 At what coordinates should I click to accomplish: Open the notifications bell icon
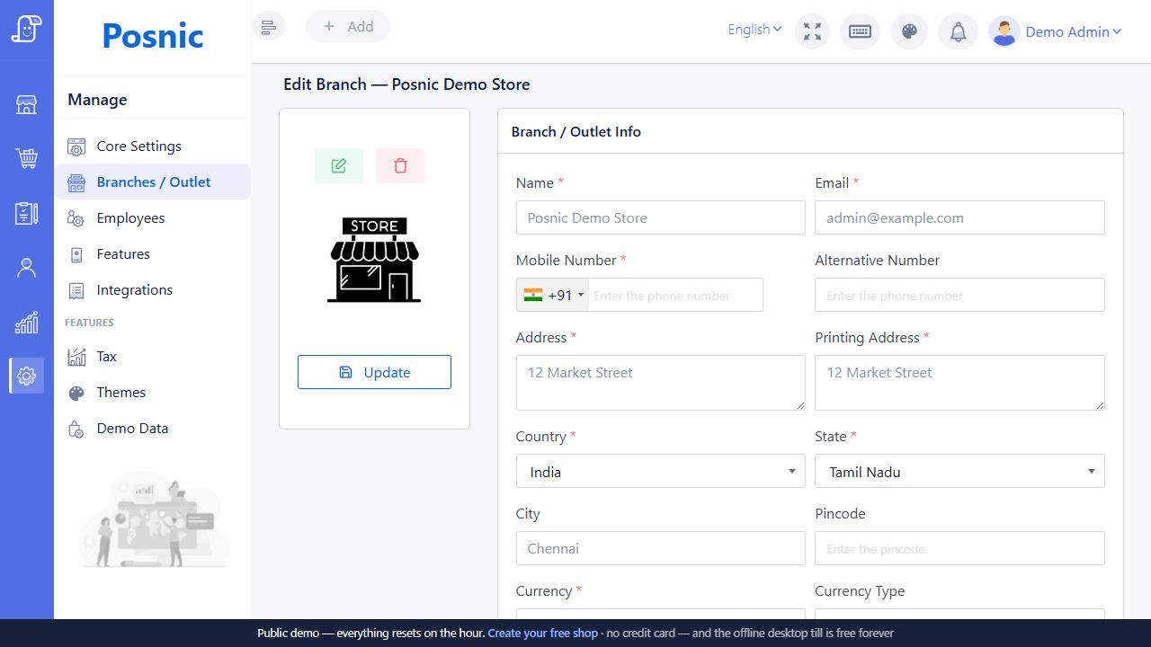(x=959, y=31)
